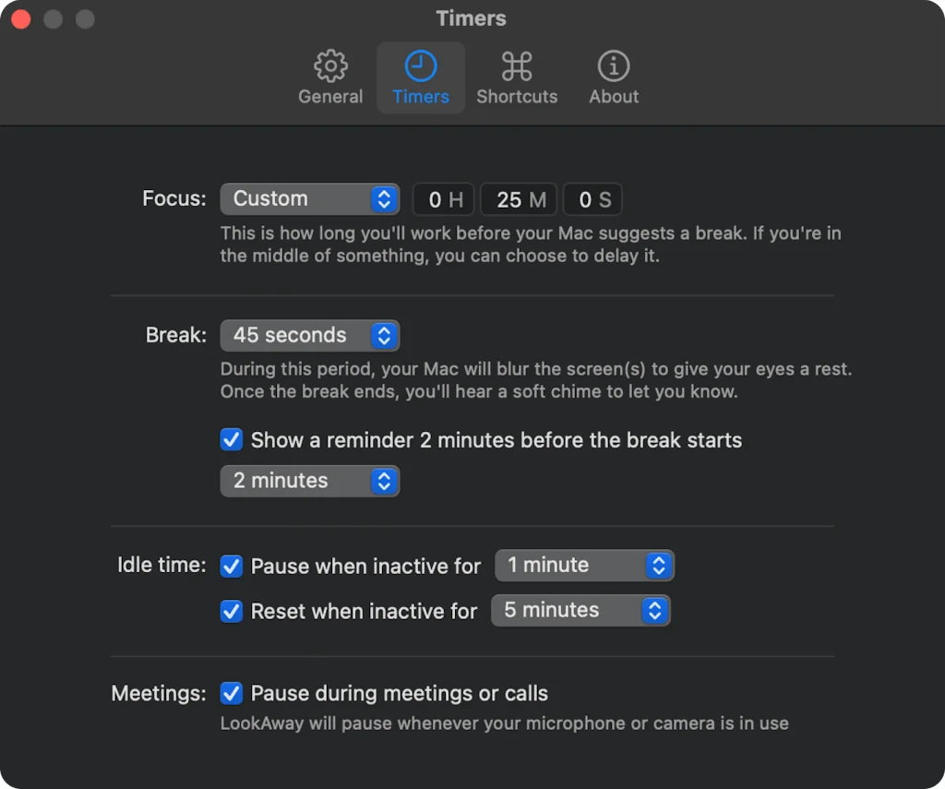Screen dimensions: 945x789
Task: Open the Break duration dropdown set to 45 seconds
Action: [x=310, y=335]
